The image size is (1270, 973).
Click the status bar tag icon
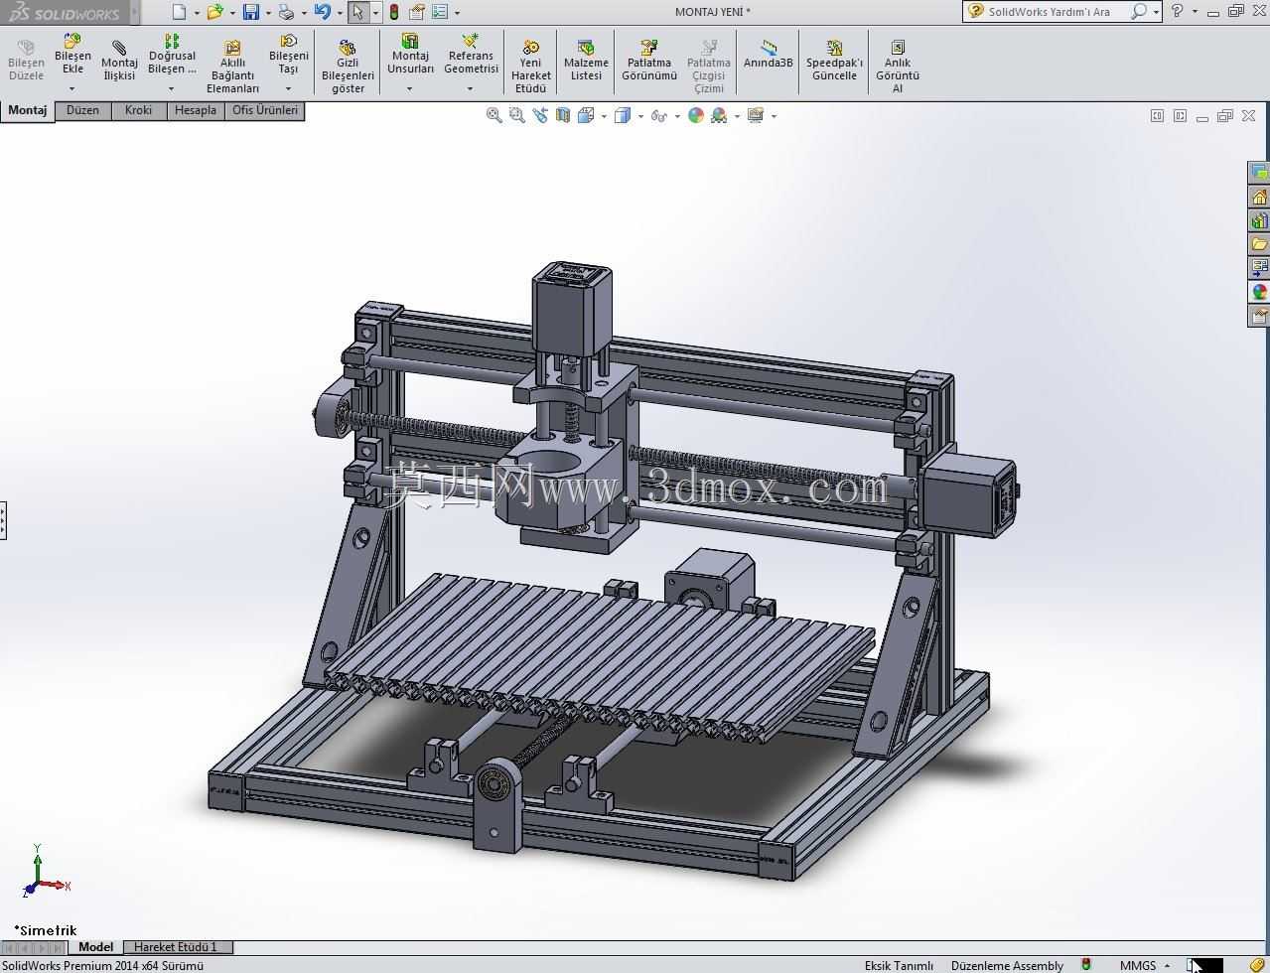[x=1258, y=965]
